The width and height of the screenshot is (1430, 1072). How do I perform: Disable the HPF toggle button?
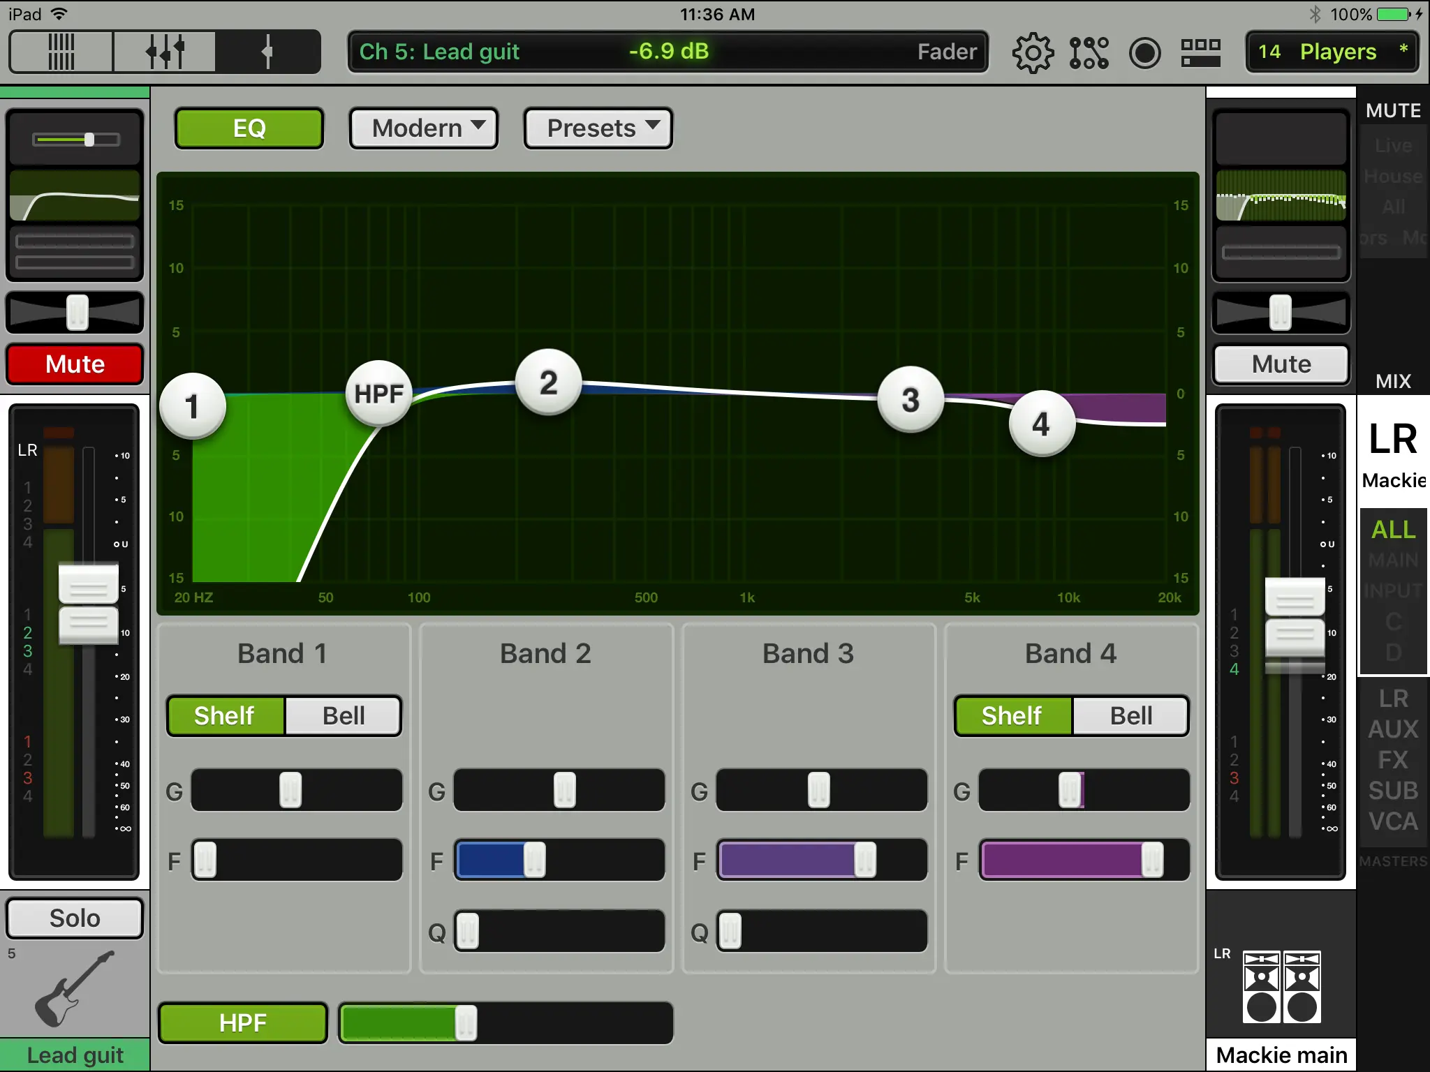[x=243, y=1022]
